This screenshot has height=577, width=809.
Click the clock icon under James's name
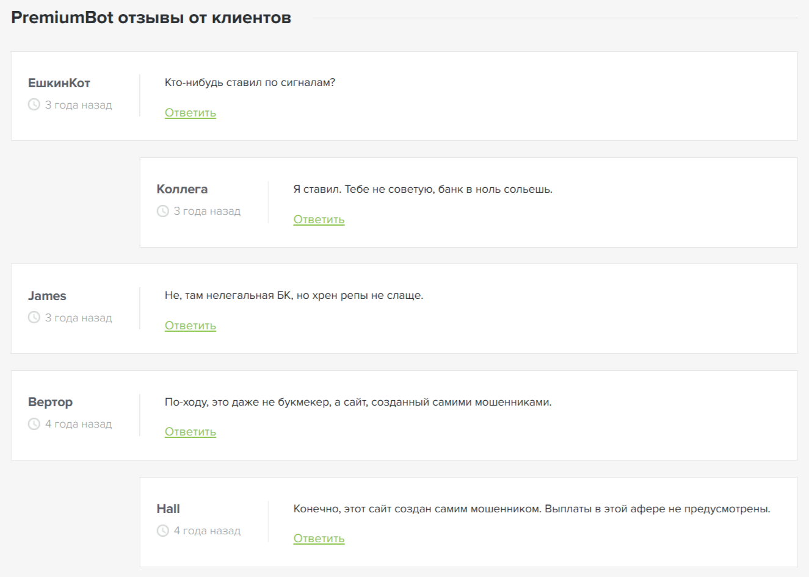[x=34, y=318]
